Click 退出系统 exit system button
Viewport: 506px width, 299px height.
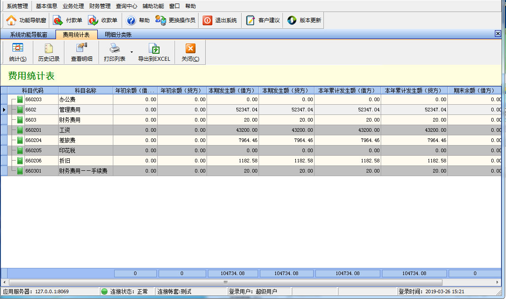[x=220, y=20]
